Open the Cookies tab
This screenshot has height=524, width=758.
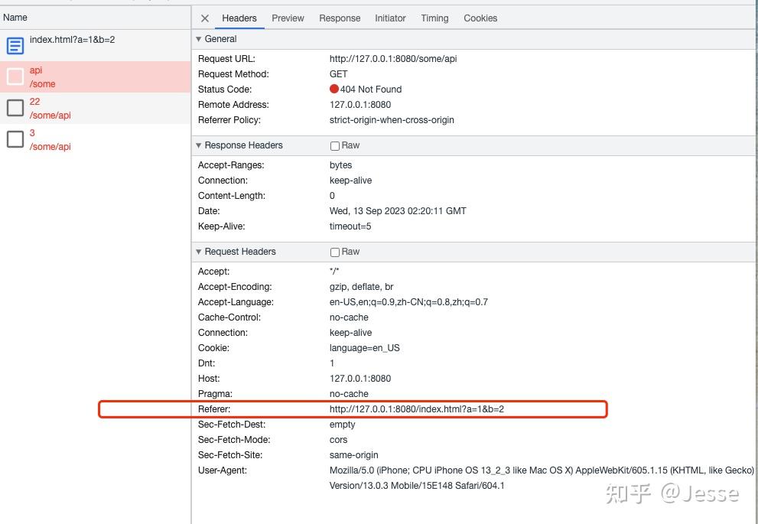pyautogui.click(x=480, y=18)
